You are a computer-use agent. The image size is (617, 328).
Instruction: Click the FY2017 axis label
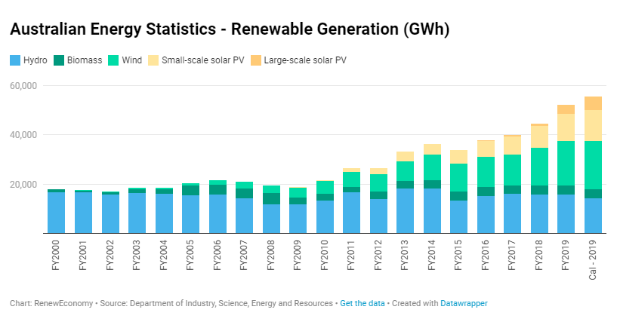[512, 256]
